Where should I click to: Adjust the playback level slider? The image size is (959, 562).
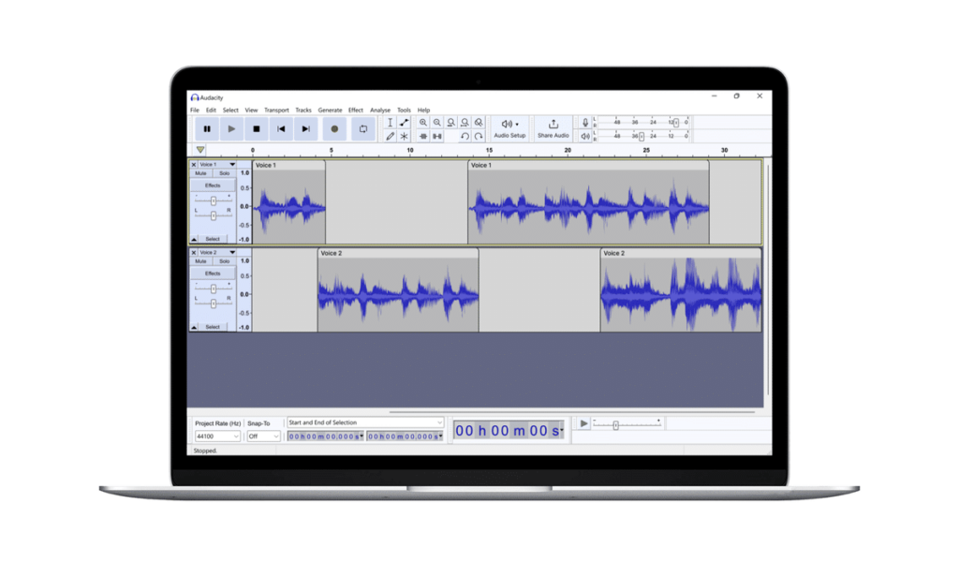tap(642, 137)
